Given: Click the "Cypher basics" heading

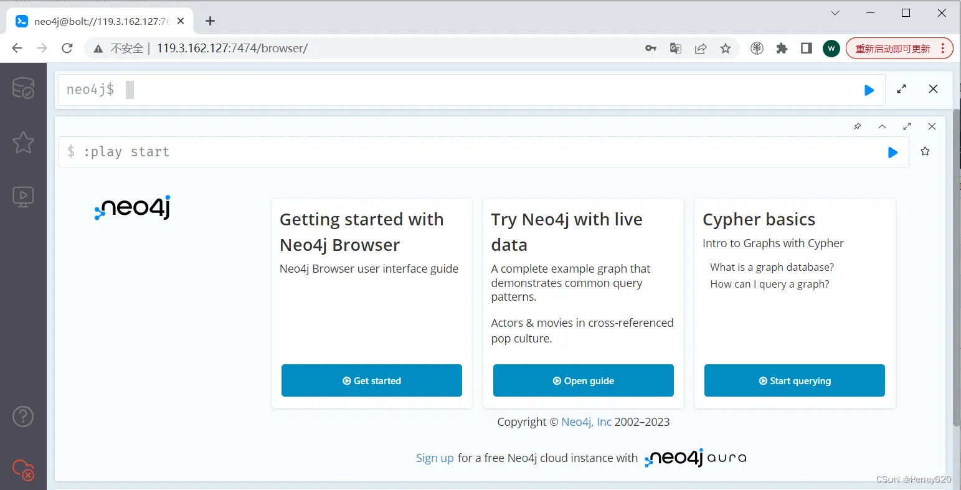Looking at the screenshot, I should [759, 220].
